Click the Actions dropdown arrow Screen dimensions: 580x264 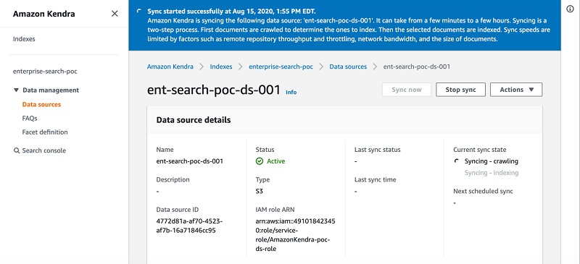tap(531, 90)
